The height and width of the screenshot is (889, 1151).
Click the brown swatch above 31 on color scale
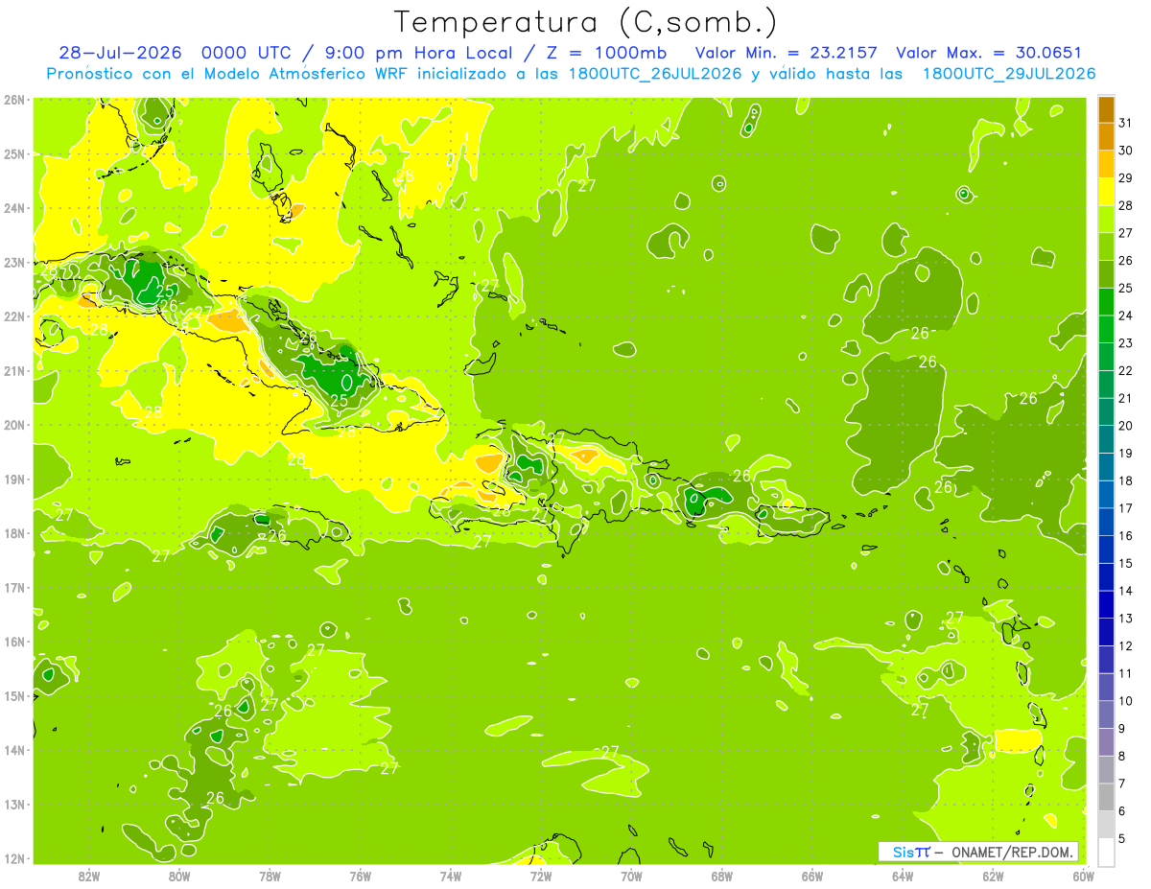[x=1106, y=109]
